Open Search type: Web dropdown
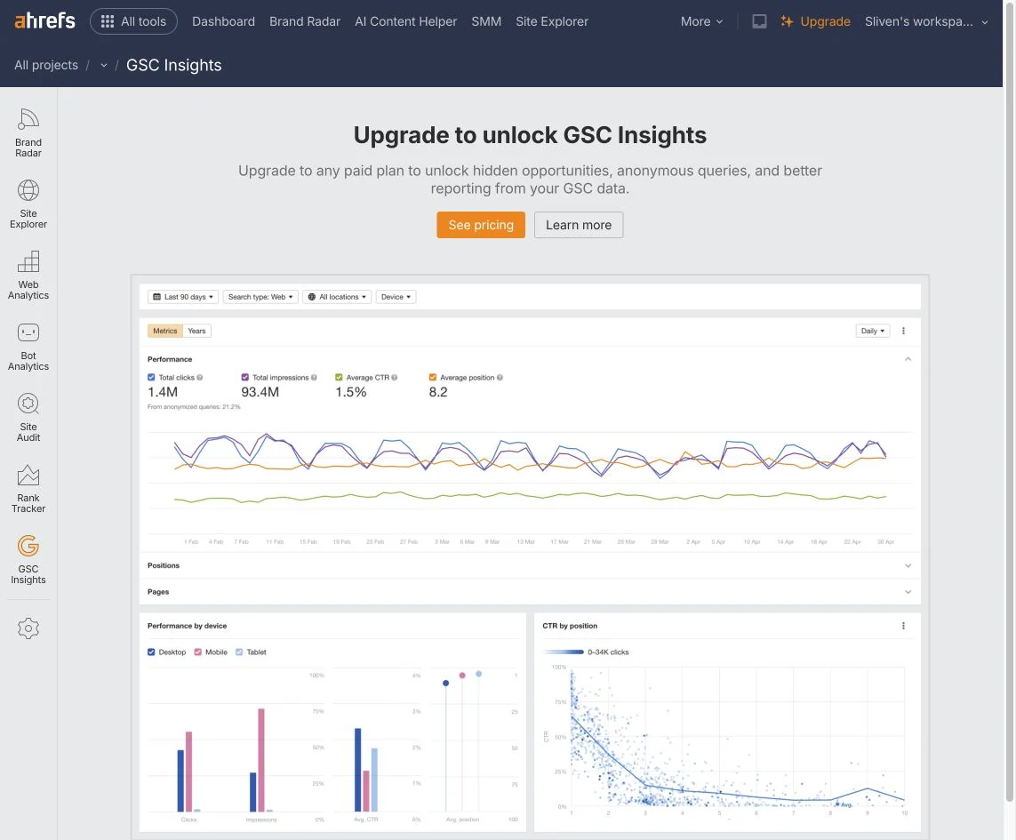Image resolution: width=1016 pixels, height=840 pixels. [260, 297]
